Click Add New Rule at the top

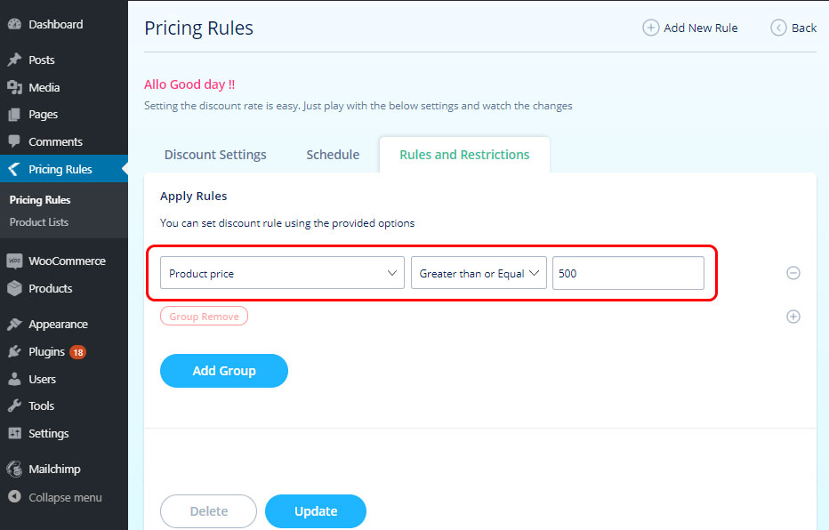(690, 28)
